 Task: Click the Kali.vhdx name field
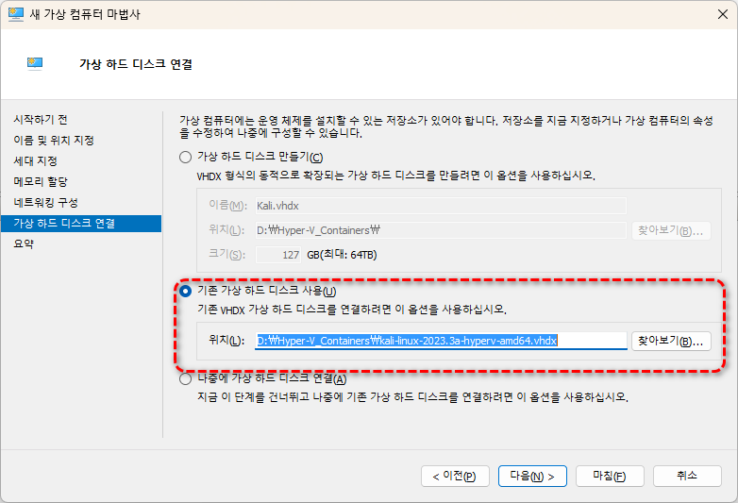coord(441,206)
